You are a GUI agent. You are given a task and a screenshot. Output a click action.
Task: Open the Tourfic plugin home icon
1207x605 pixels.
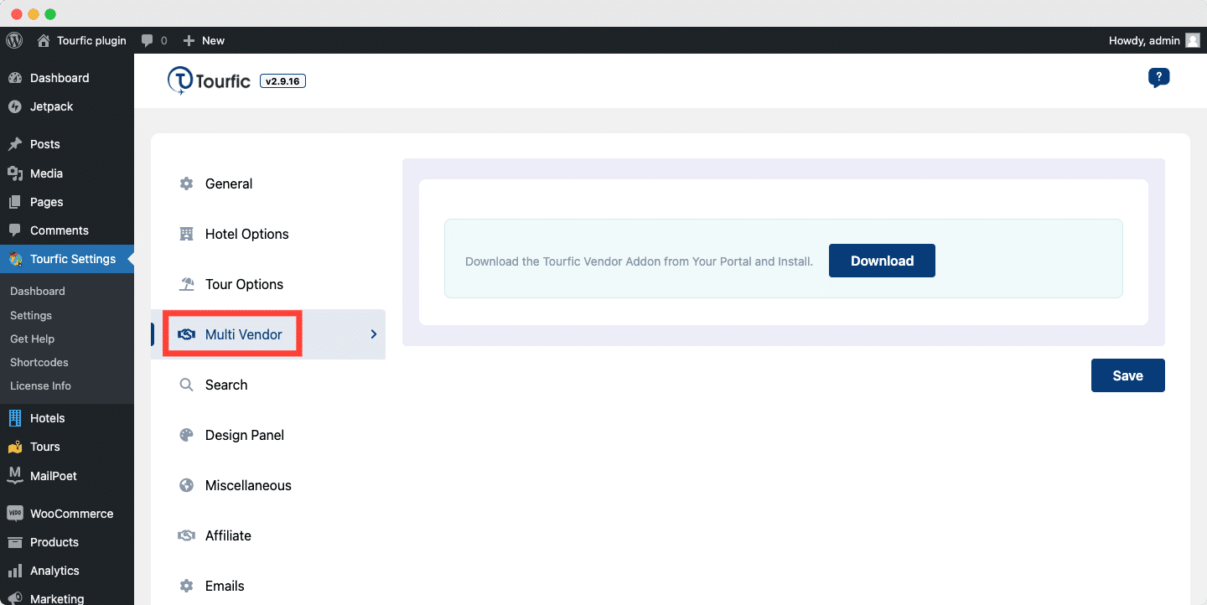pos(44,40)
